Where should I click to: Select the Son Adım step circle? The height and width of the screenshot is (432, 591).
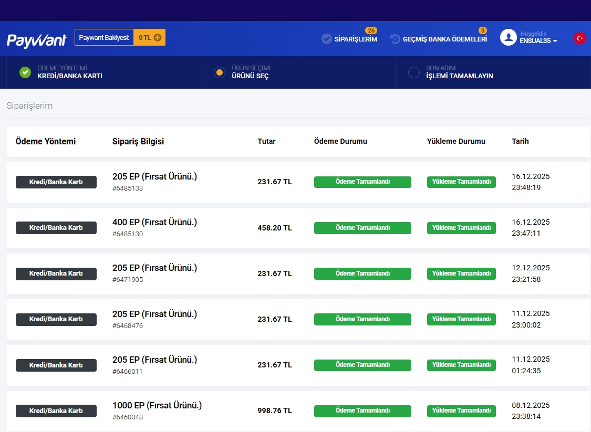[x=414, y=72]
